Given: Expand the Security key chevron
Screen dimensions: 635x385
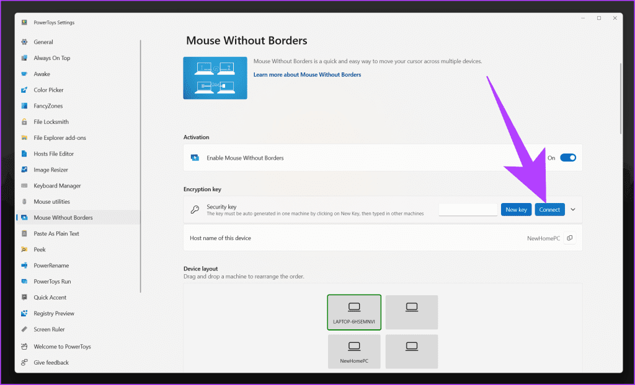Looking at the screenshot, I should [x=573, y=209].
